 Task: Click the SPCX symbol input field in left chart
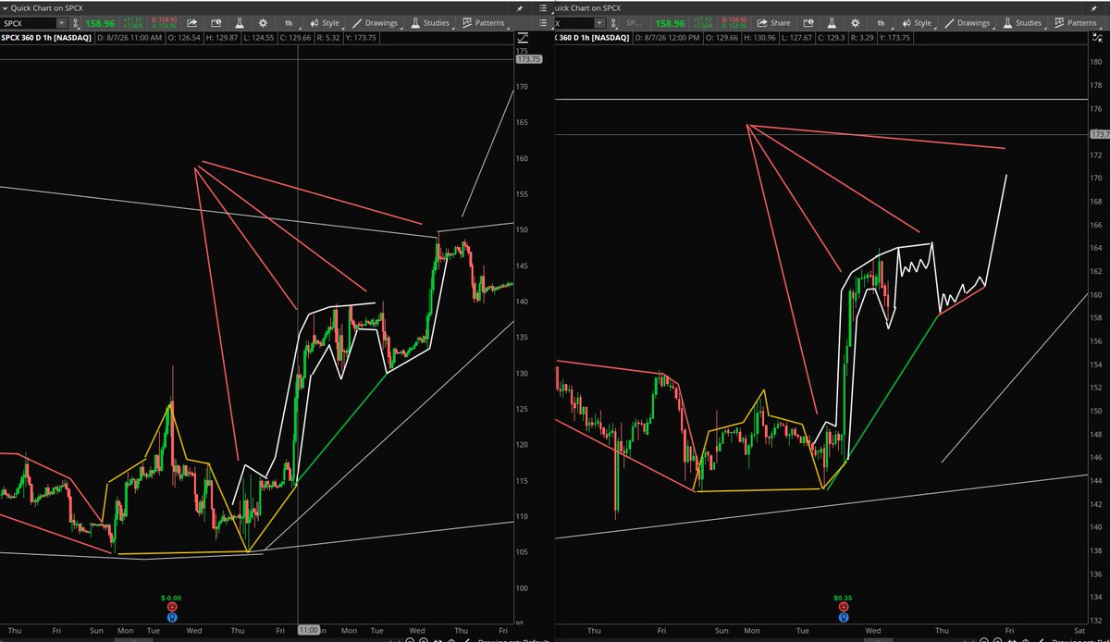[28, 22]
